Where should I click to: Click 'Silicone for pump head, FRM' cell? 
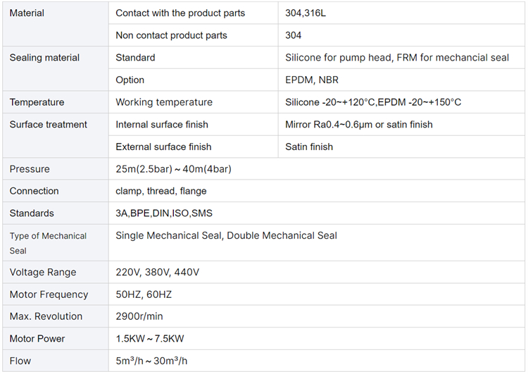click(x=401, y=58)
